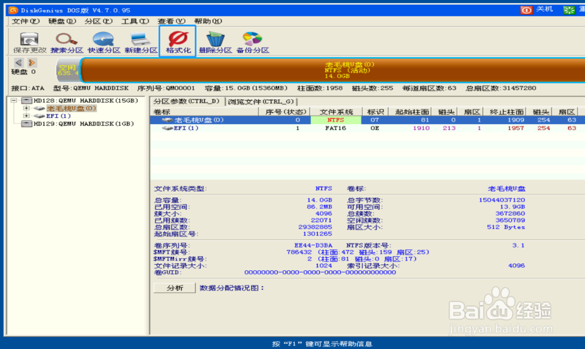Screen dimensions: 585x349
Task: Click drive icon in 老毛桃U盘(0) table row
Action: (167, 120)
